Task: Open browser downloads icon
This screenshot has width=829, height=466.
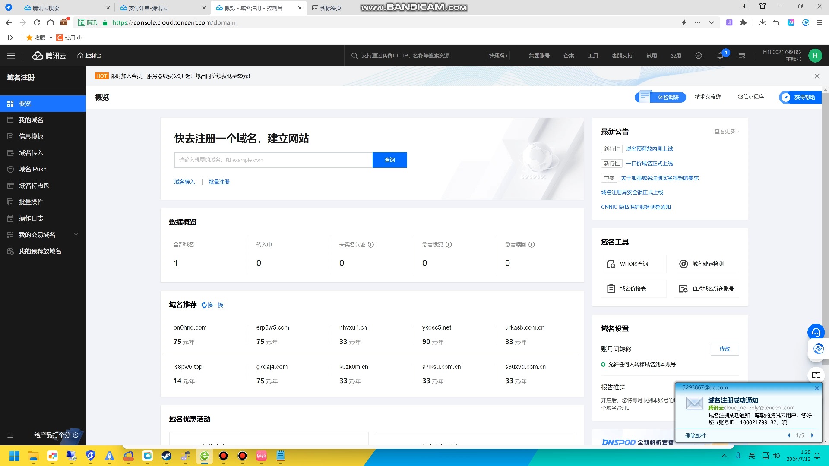Action: (x=763, y=22)
